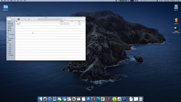Open Launchpad from the Dock
Screen dimensions: 181x102
point(45,99)
